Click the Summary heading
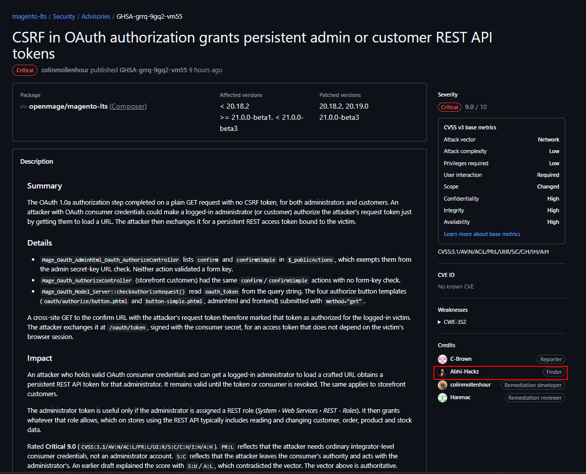Screen dimensions: 586x474 pos(44,186)
